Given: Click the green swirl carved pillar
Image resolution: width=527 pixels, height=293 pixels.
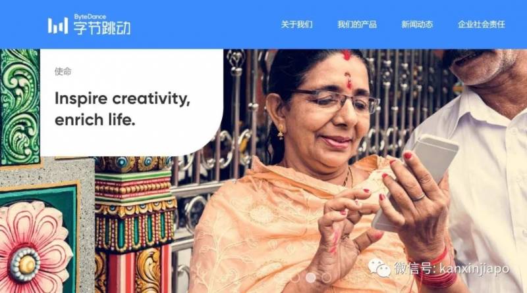Looking at the screenshot, I should click(20, 107).
